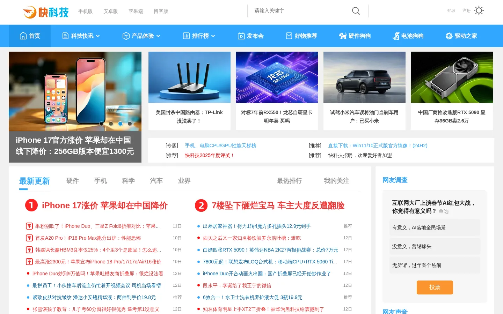Select poll option 没意义，营销噱头

(x=435, y=246)
